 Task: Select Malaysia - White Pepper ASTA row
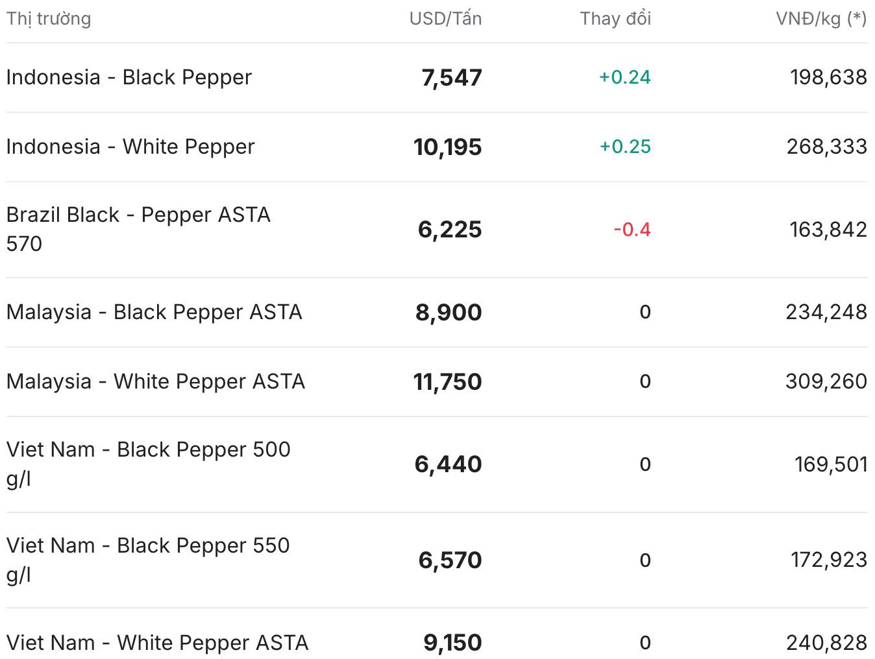155,381
